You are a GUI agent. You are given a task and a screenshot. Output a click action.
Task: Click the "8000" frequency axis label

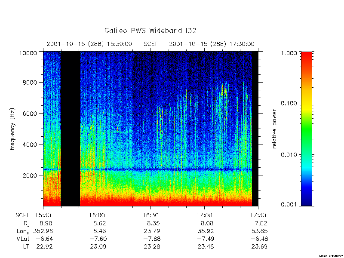[30, 83]
